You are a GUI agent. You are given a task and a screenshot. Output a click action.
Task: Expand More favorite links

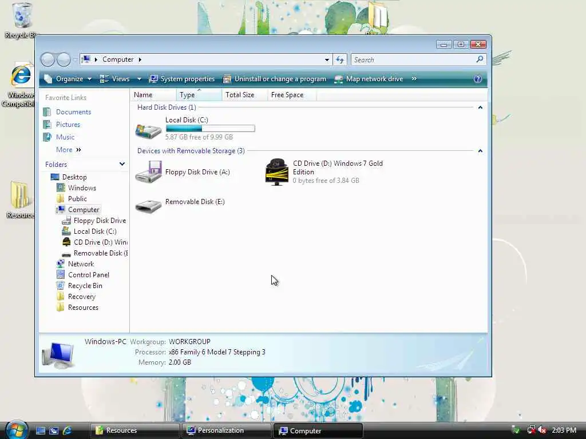[x=69, y=150]
